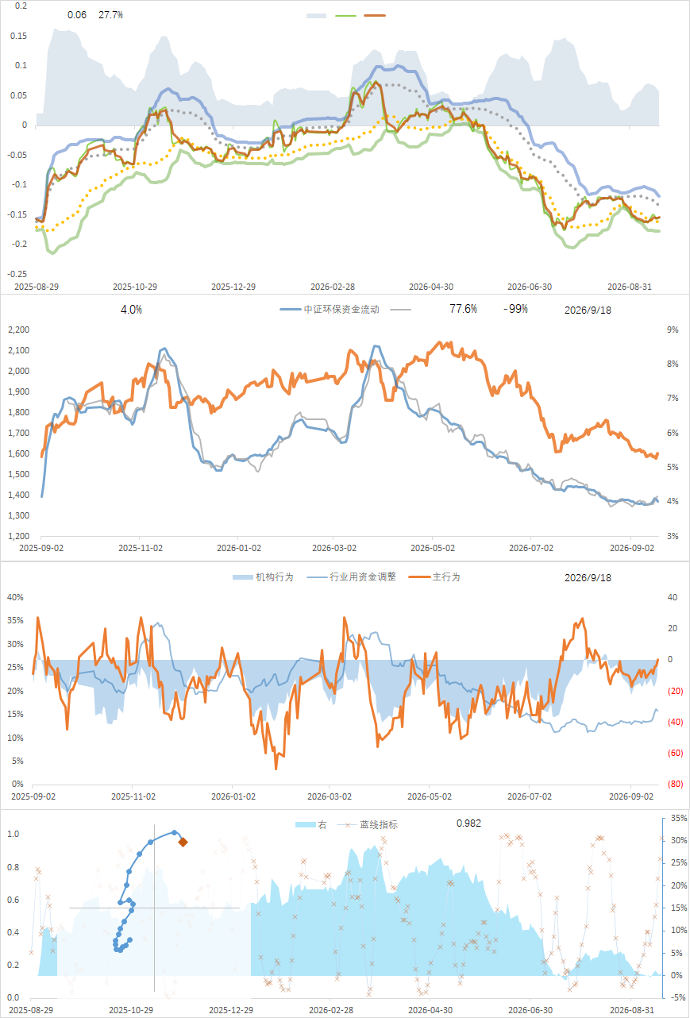Click the 2026/9/18 date above third chart
The width and height of the screenshot is (690, 1018).
click(x=588, y=577)
